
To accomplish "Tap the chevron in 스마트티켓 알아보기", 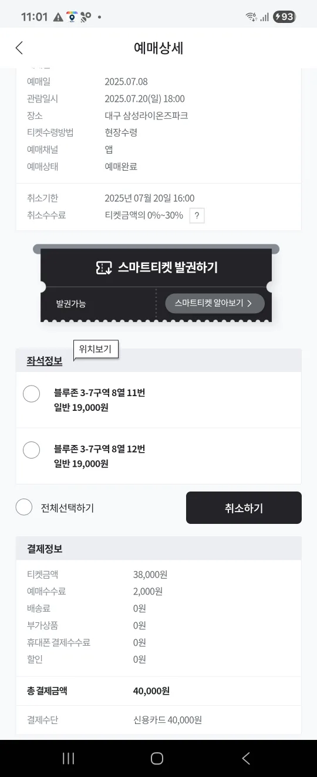I will point(249,304).
